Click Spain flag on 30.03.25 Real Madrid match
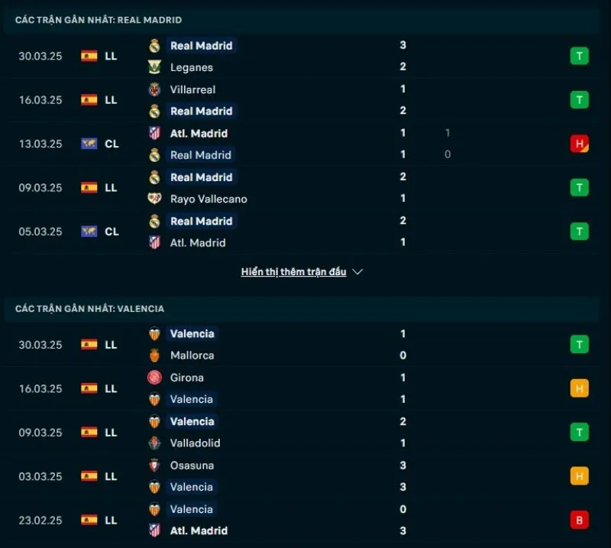 pyautogui.click(x=89, y=57)
